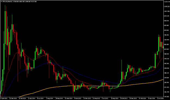Click the 14 Feb 2016 date label

[142, 98]
